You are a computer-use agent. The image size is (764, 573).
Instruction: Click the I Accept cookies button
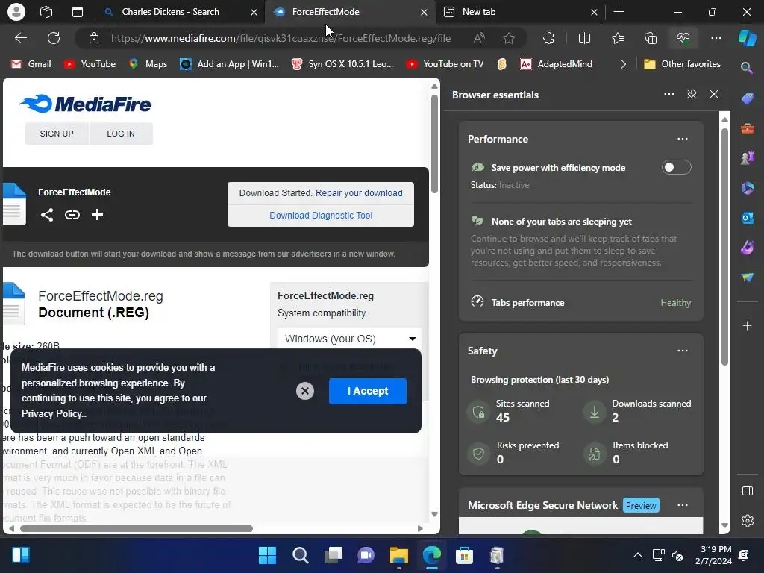pyautogui.click(x=367, y=391)
